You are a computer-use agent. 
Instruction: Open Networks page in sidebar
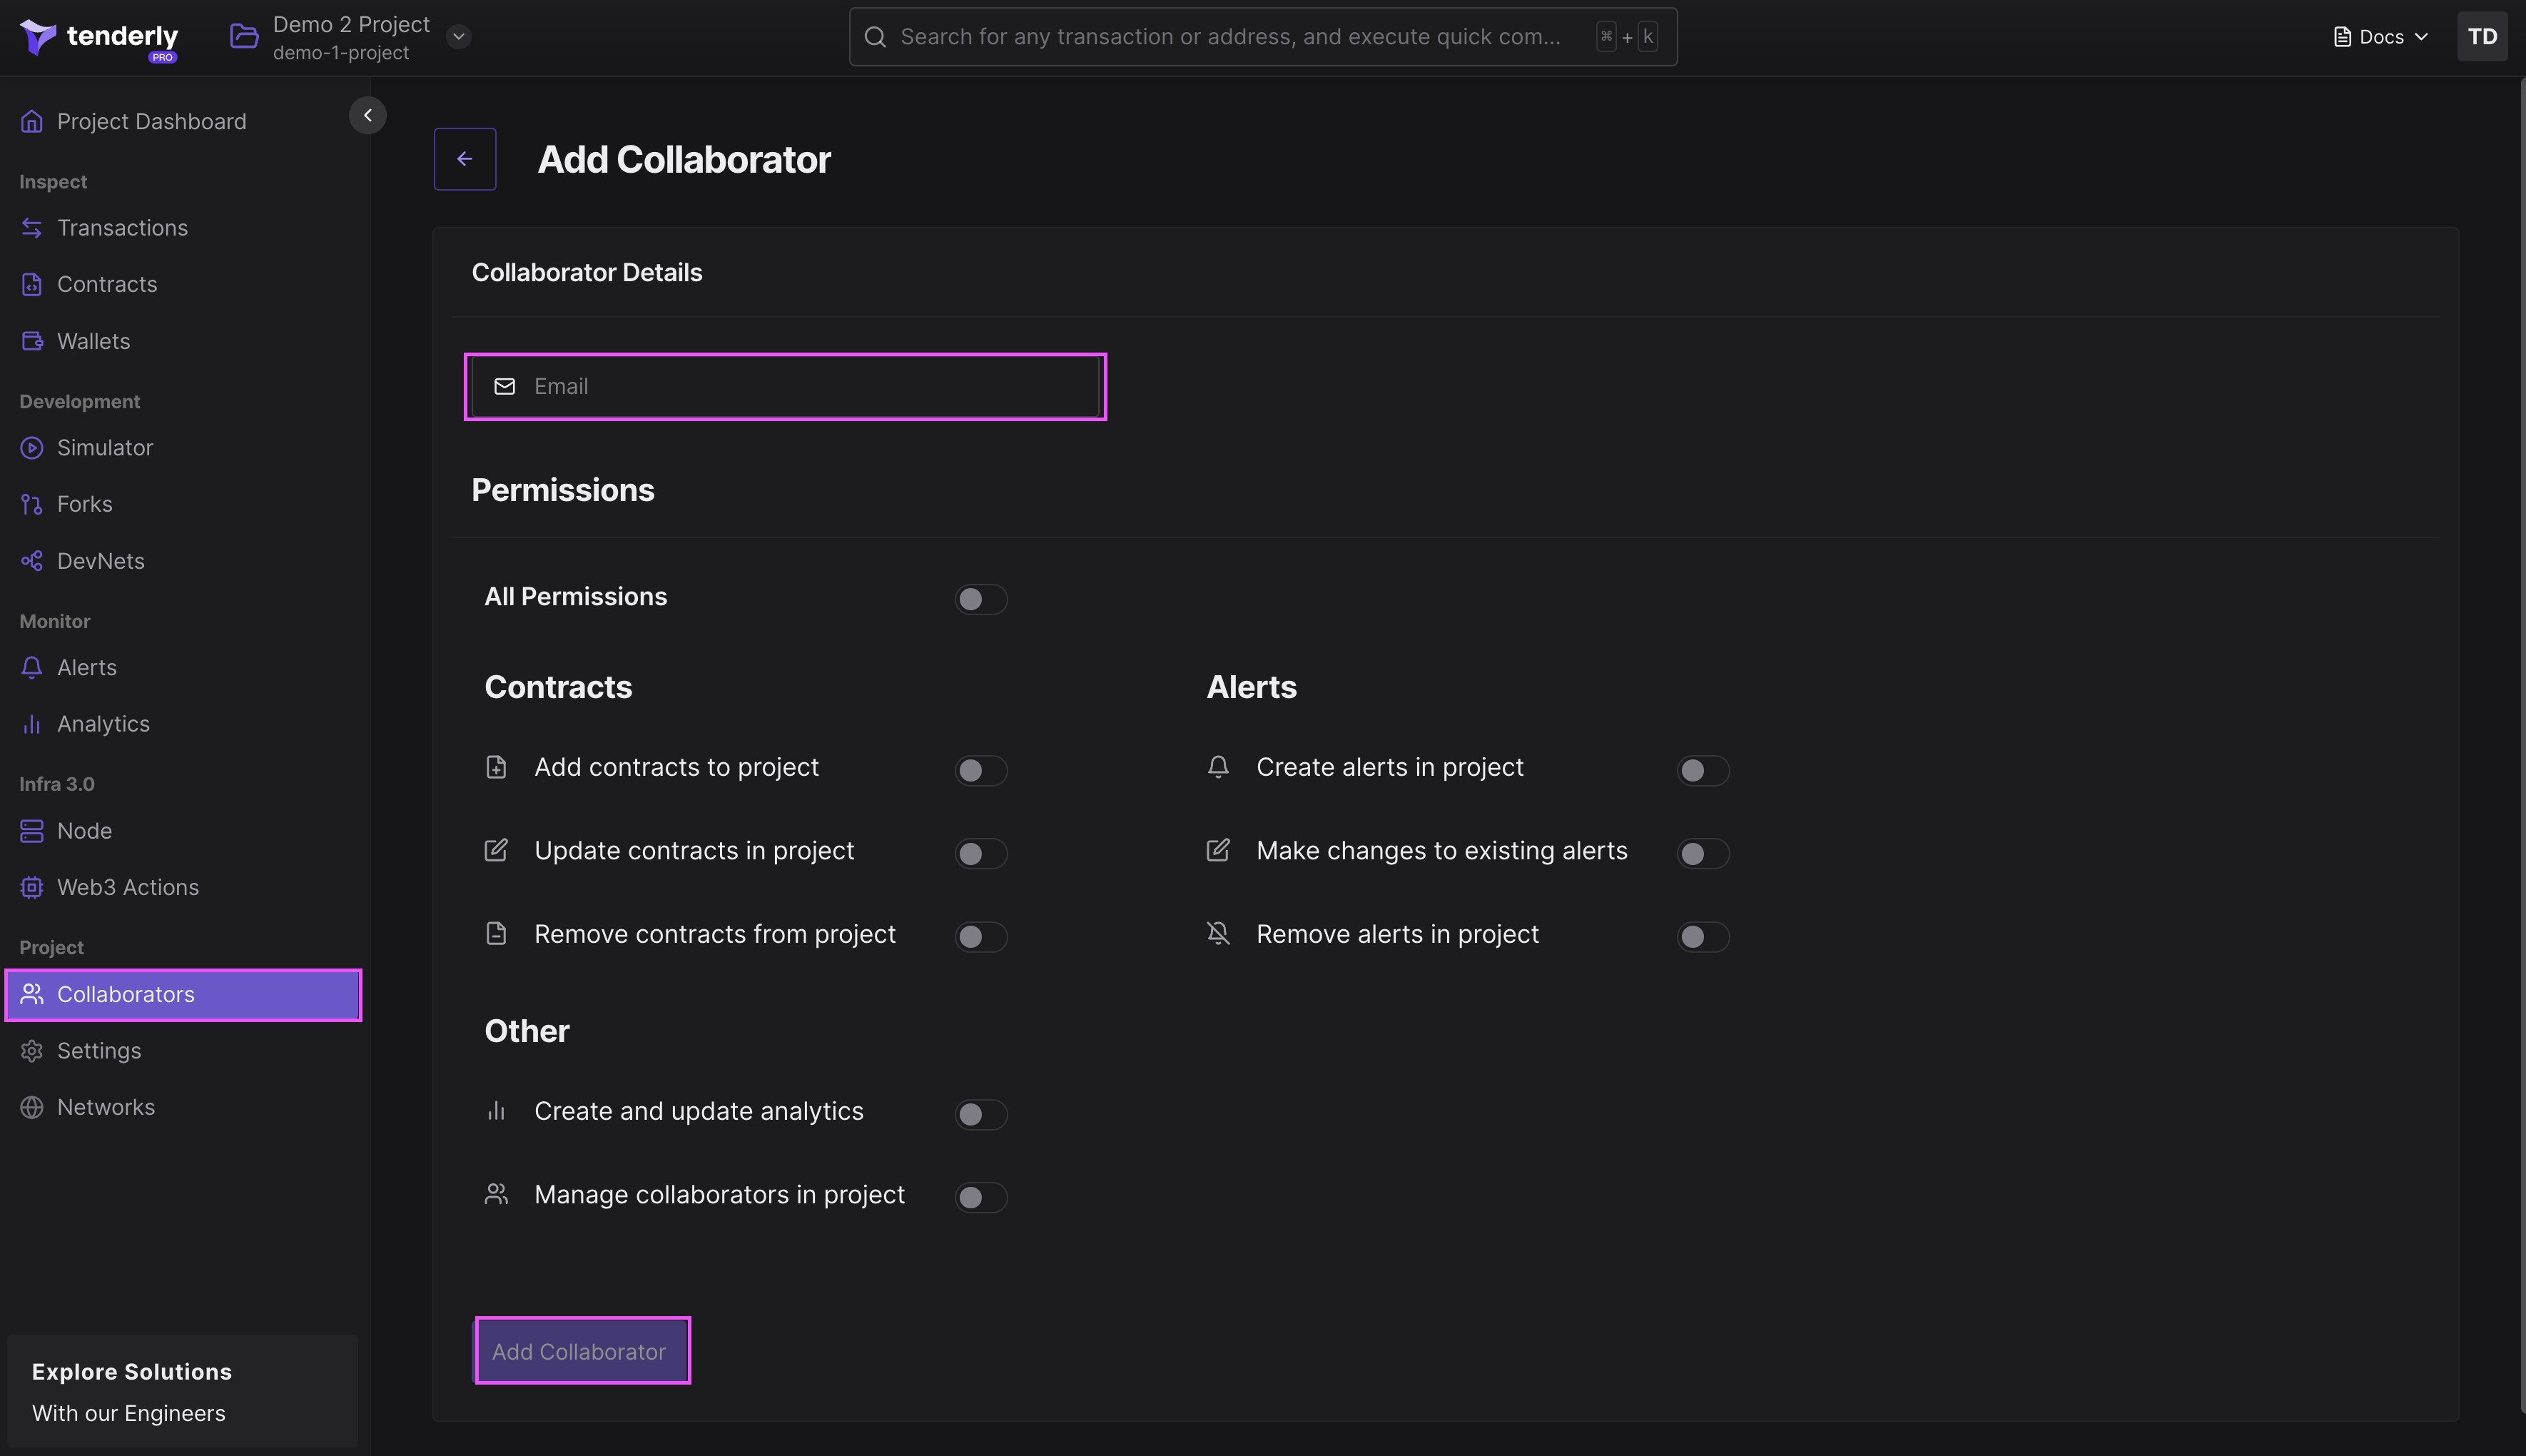(184, 1107)
